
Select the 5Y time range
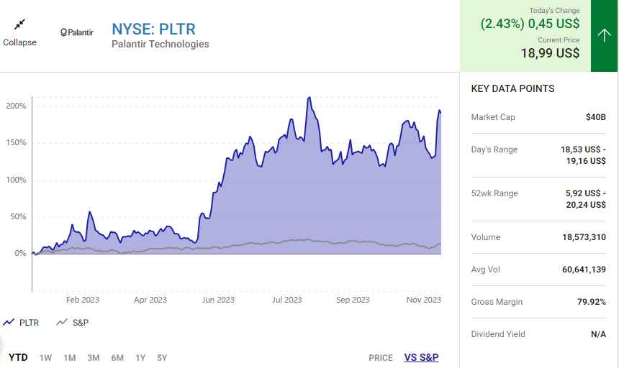click(x=162, y=358)
